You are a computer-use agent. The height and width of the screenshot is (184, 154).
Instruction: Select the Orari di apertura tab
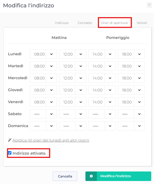pyautogui.click(x=114, y=23)
